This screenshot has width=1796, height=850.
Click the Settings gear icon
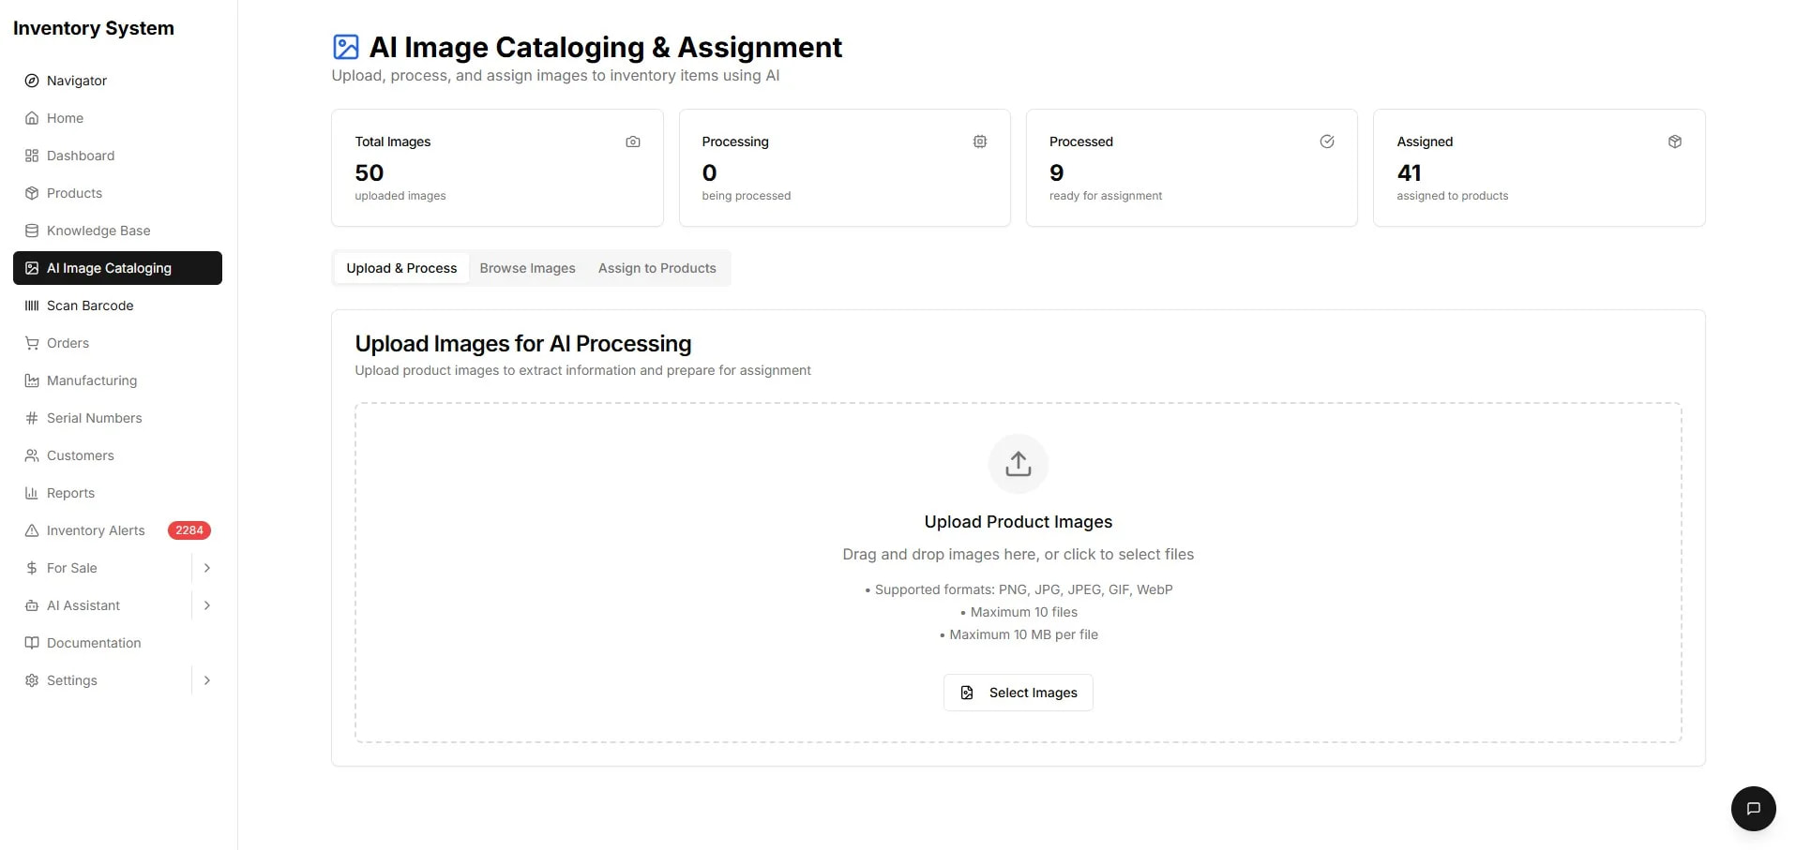(32, 680)
